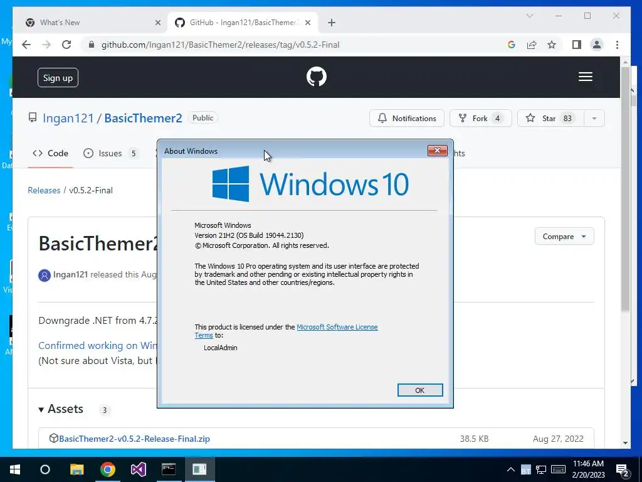Click the Chrome back arrow
The height and width of the screenshot is (482, 642).
[x=26, y=45]
